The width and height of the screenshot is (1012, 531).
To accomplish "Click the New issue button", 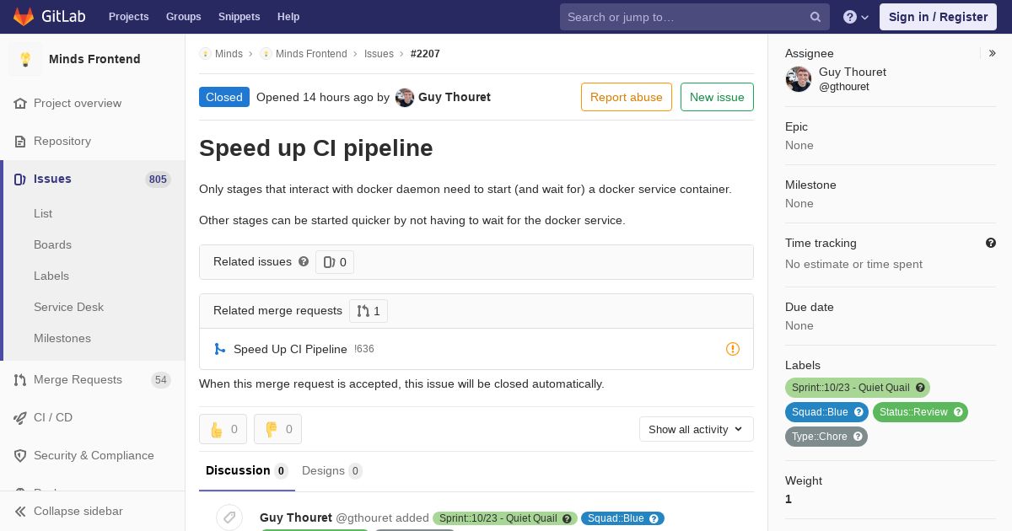I will pos(717,97).
